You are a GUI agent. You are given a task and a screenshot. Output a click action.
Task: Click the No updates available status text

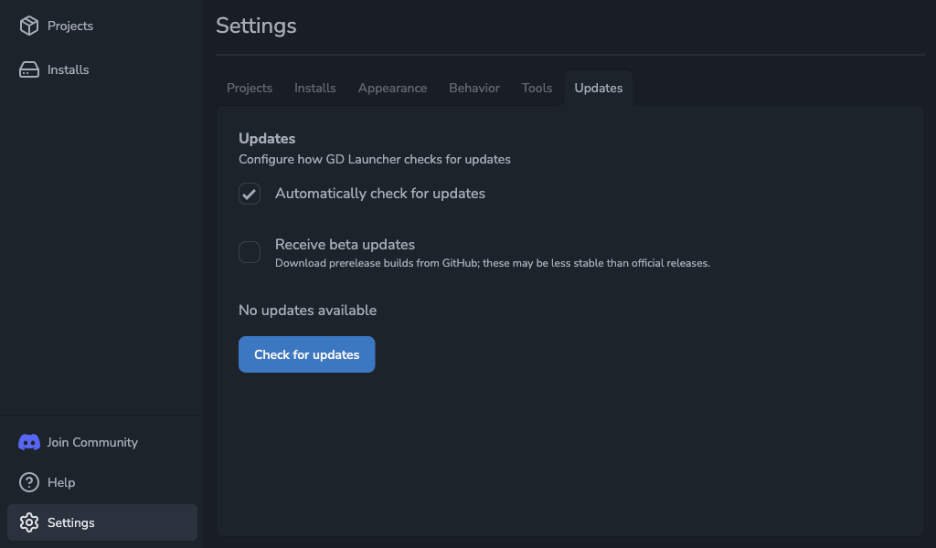click(307, 311)
